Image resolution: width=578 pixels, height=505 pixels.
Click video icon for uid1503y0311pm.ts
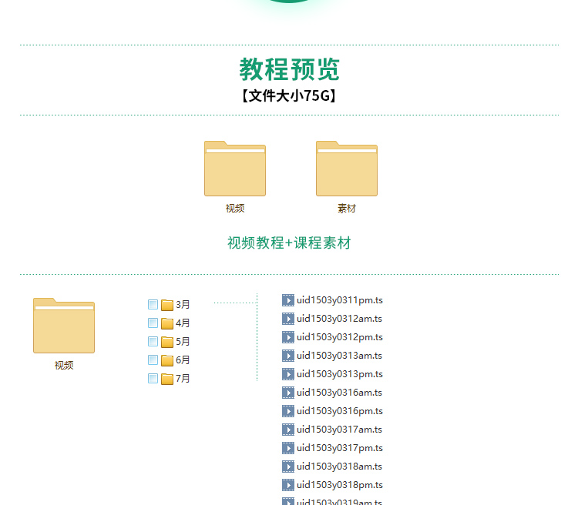(x=288, y=300)
